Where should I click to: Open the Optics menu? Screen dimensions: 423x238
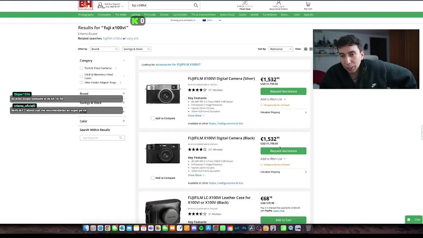(x=243, y=15)
